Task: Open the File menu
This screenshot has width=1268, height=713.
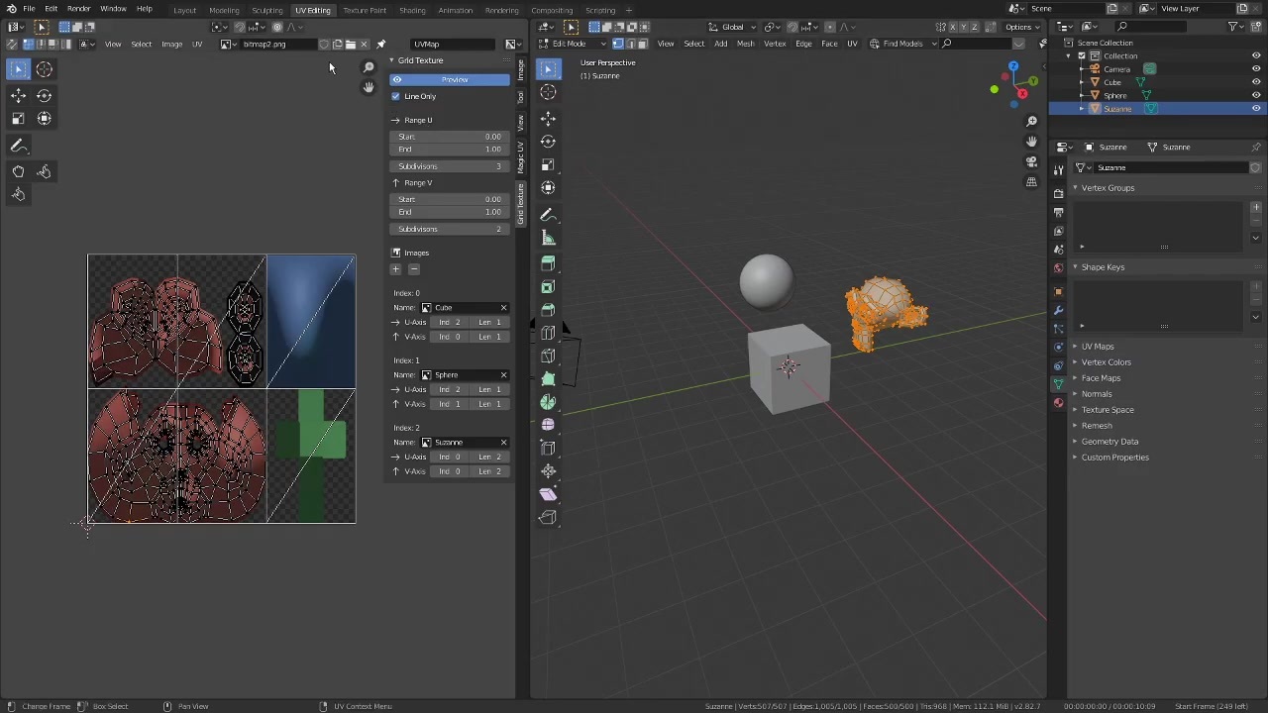Action: coord(29,9)
